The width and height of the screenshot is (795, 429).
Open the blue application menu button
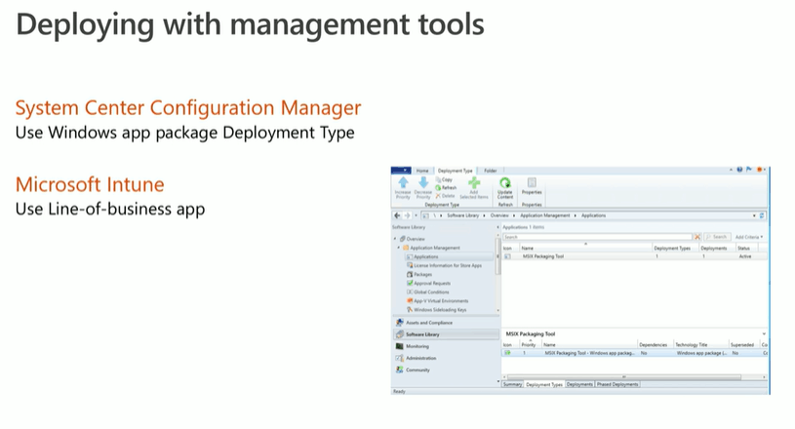(401, 171)
